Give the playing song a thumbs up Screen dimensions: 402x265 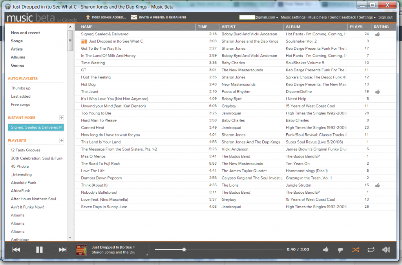(x=325, y=249)
